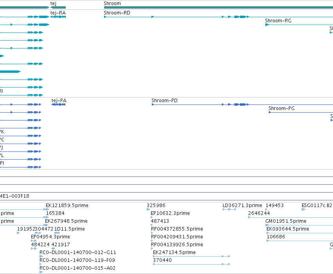Click the EK267948.5prime EST label
333x274 pixels.
66,221
